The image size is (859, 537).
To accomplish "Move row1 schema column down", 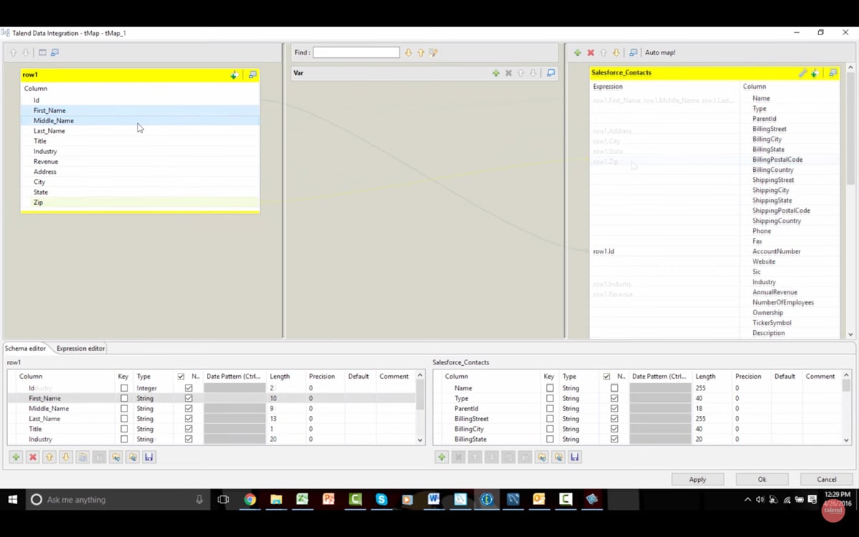I will (x=66, y=457).
